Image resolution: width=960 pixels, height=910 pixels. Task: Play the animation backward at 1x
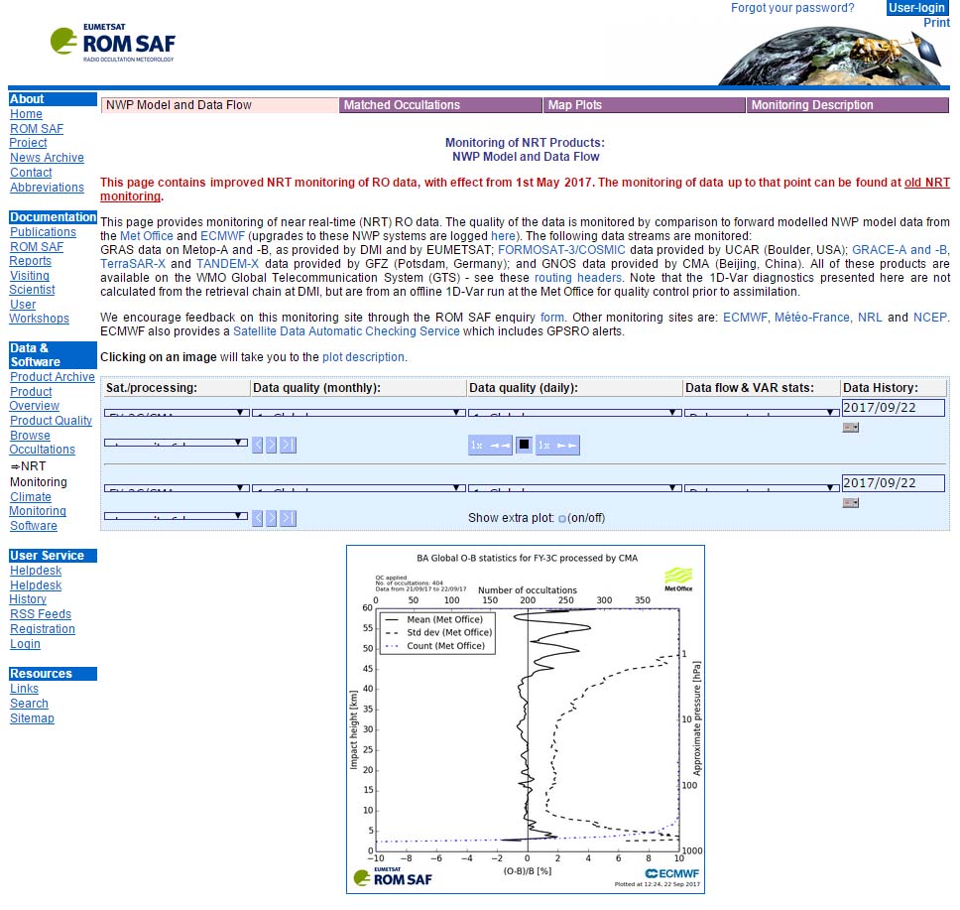pyautogui.click(x=490, y=445)
